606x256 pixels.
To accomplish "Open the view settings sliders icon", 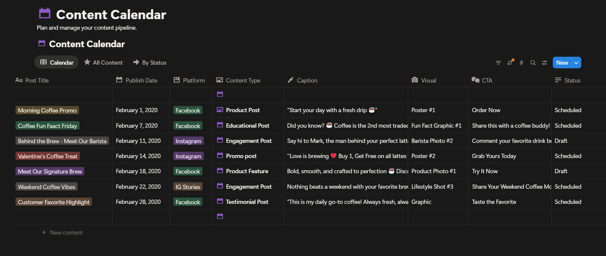I will point(545,63).
